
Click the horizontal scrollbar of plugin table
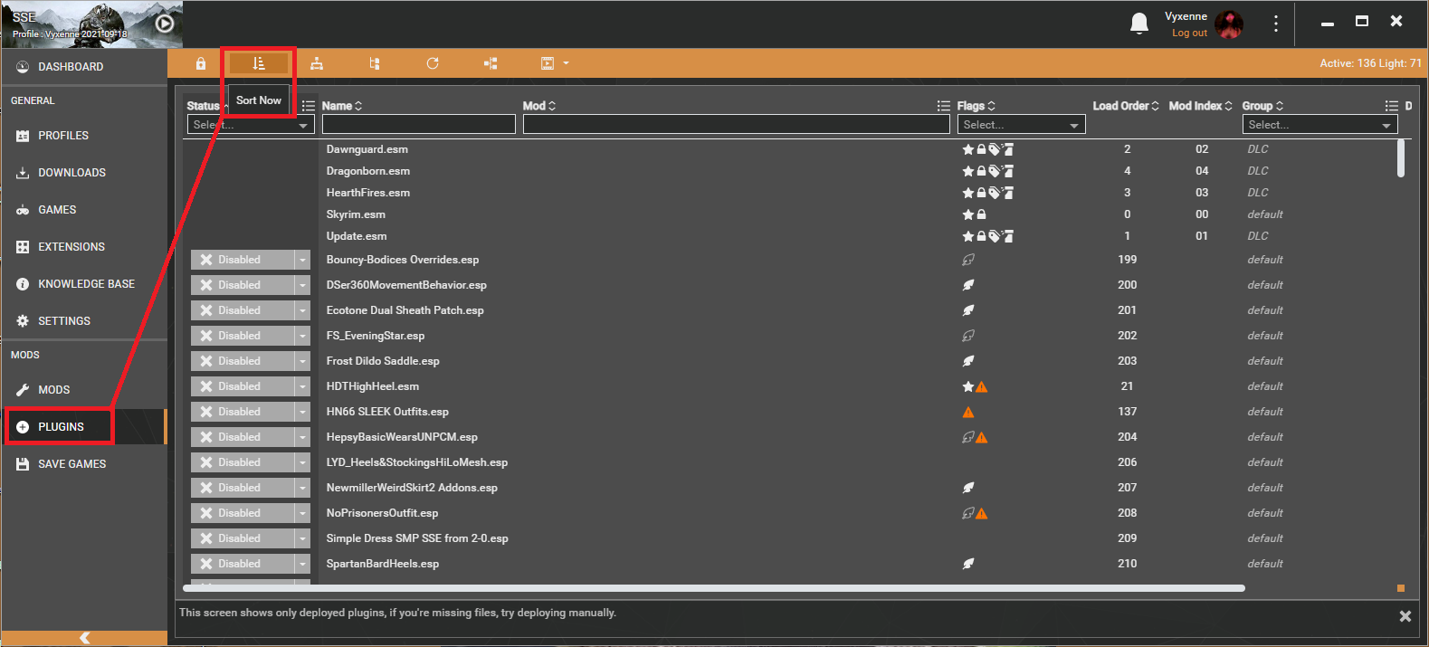click(x=713, y=588)
